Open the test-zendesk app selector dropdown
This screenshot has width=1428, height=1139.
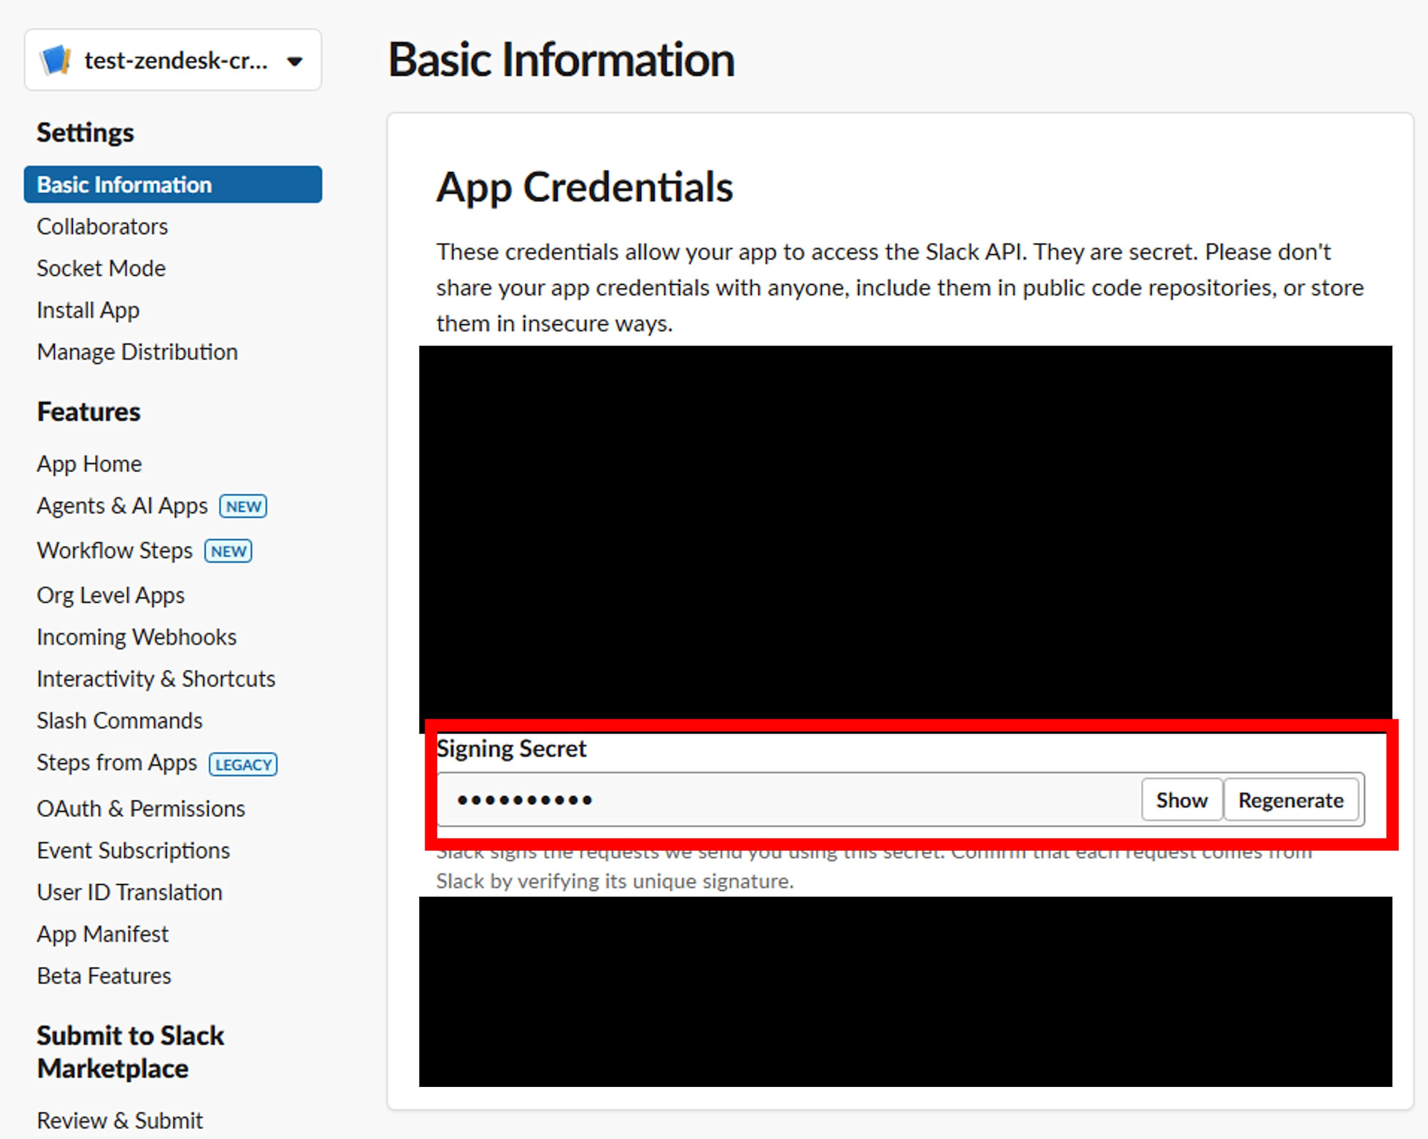[173, 60]
